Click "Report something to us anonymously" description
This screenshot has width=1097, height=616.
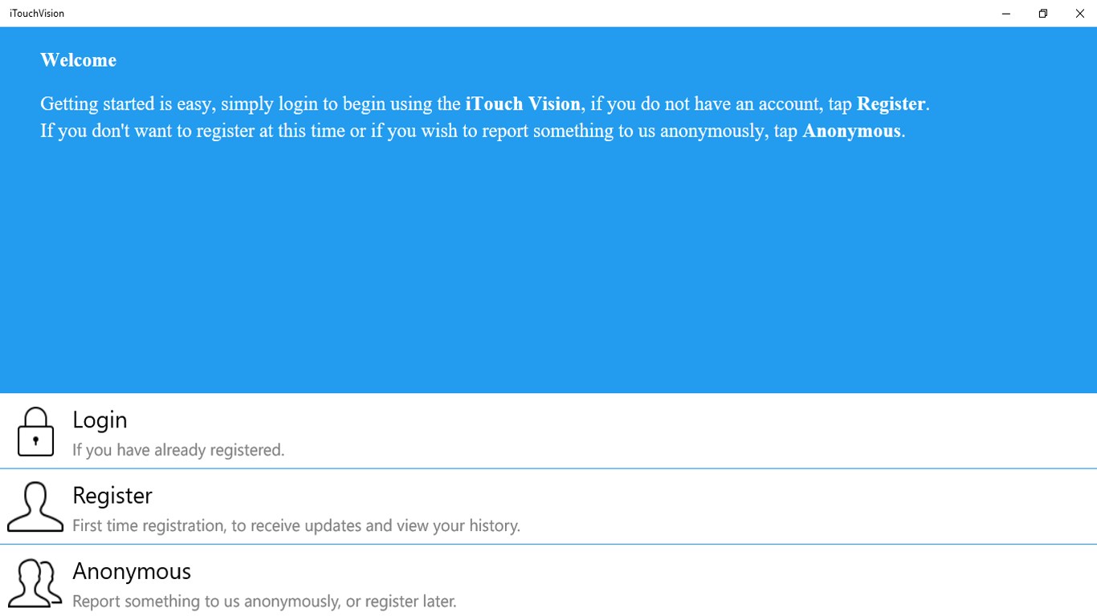pyautogui.click(x=264, y=601)
